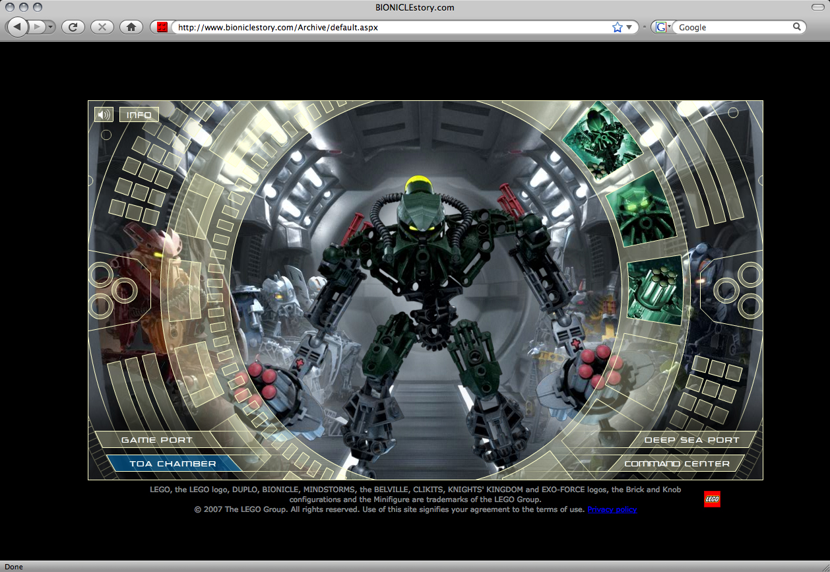Open the search engine selector dropdown

662,27
